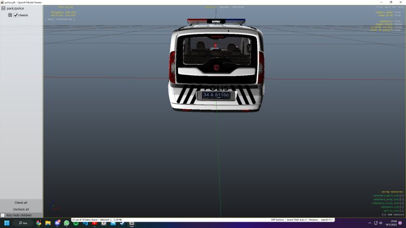
Task: Open the Windows Start menu
Action: point(8,223)
